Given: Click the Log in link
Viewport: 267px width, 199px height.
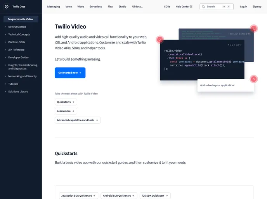Looking at the screenshot, I should (x=243, y=7).
